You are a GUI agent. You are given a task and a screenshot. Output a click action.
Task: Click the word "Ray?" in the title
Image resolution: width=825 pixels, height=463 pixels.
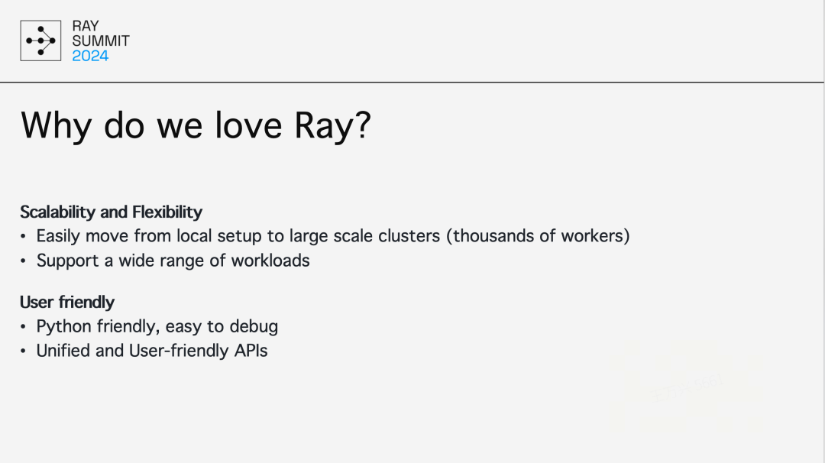(333, 125)
